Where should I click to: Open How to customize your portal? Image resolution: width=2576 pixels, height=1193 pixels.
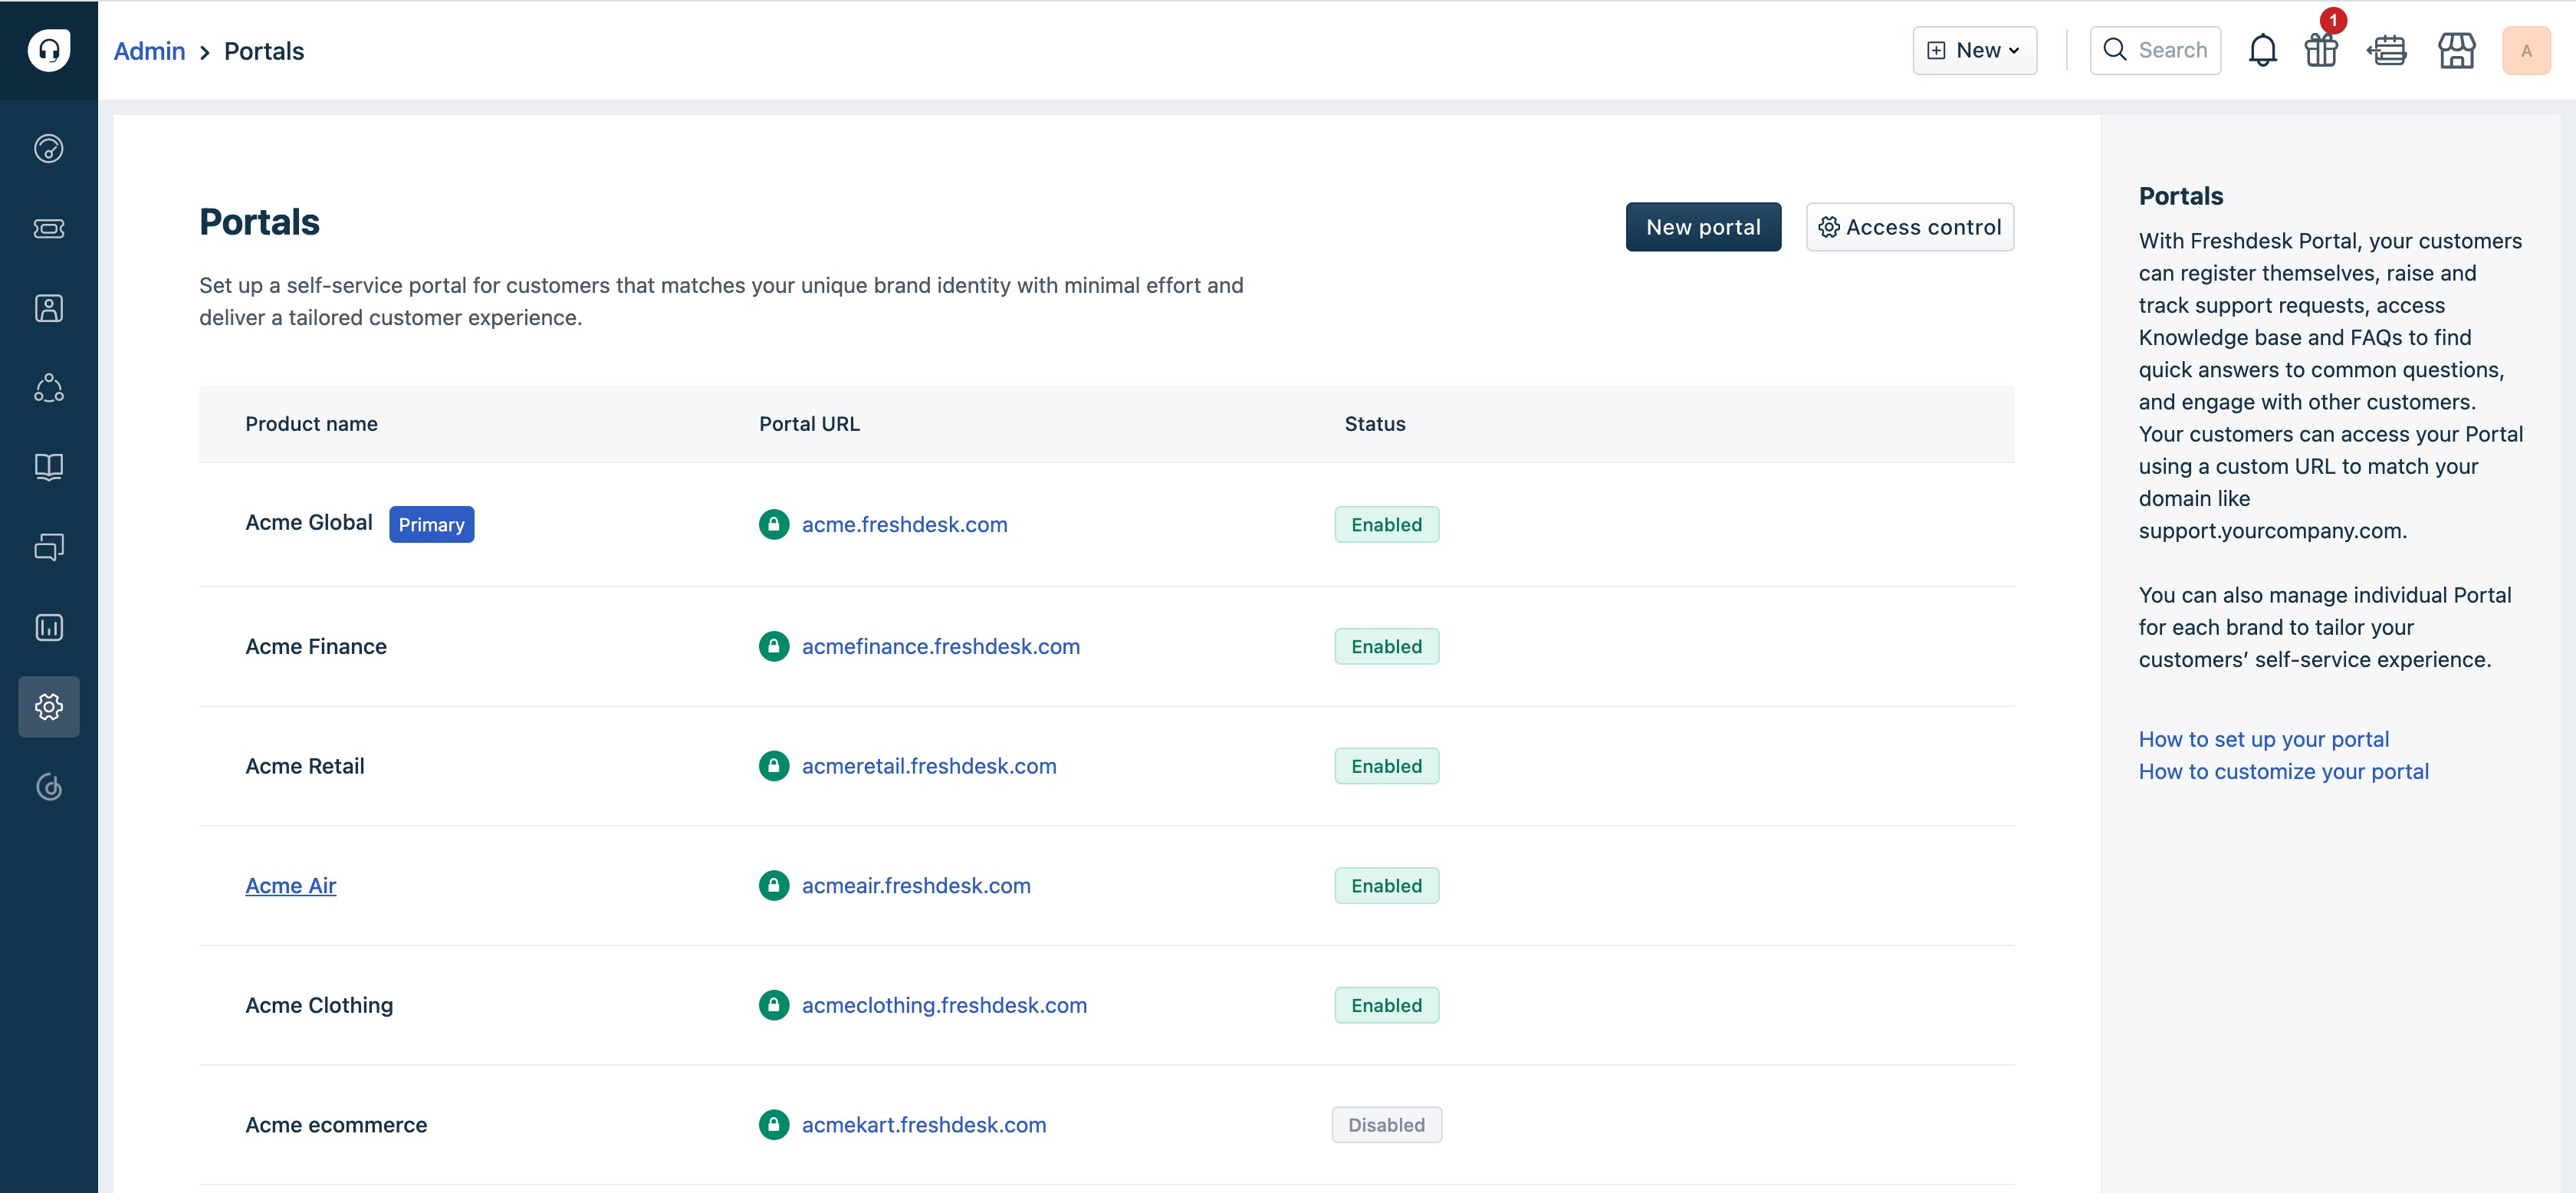pos(2284,771)
